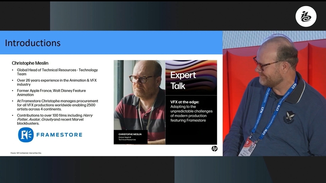326x183 pixels.
Task: Click the Expert Talk heading
Action: point(183,80)
